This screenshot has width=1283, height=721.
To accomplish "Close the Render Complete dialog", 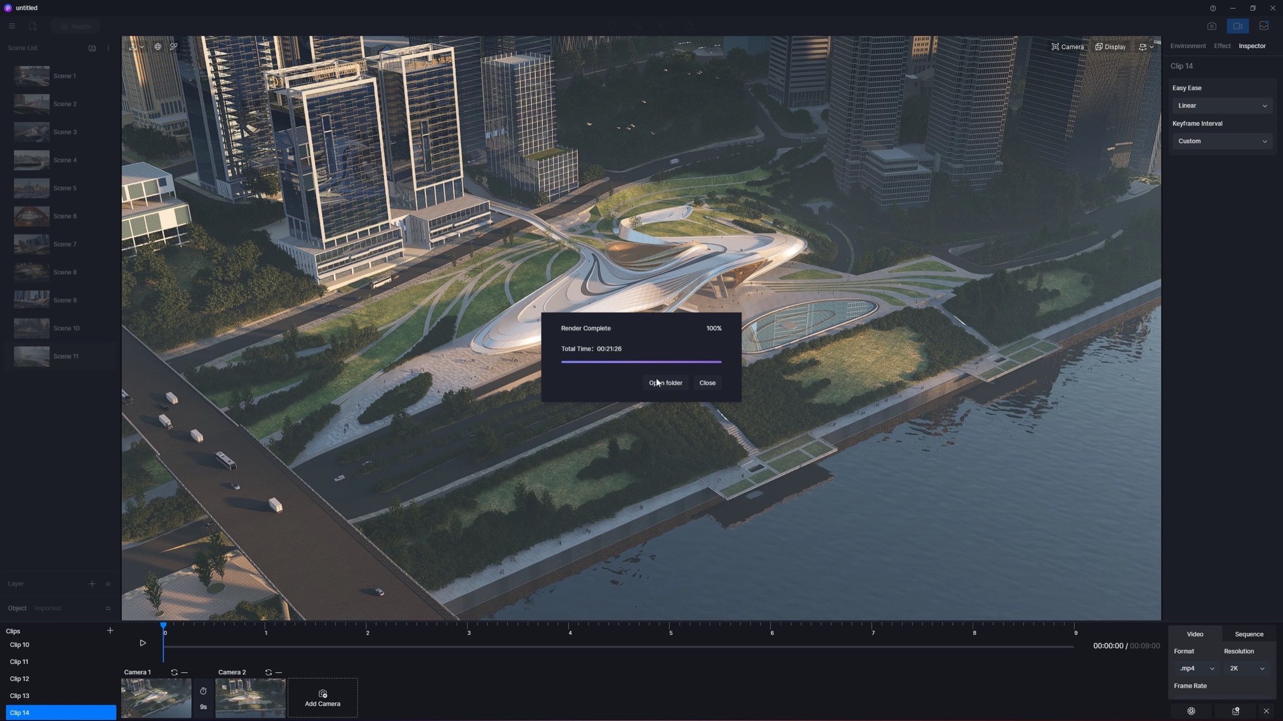I will (x=707, y=383).
